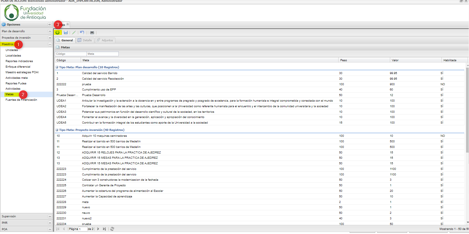Switch to the Detalle tab
Screen dimensions: 469x234
point(85,40)
